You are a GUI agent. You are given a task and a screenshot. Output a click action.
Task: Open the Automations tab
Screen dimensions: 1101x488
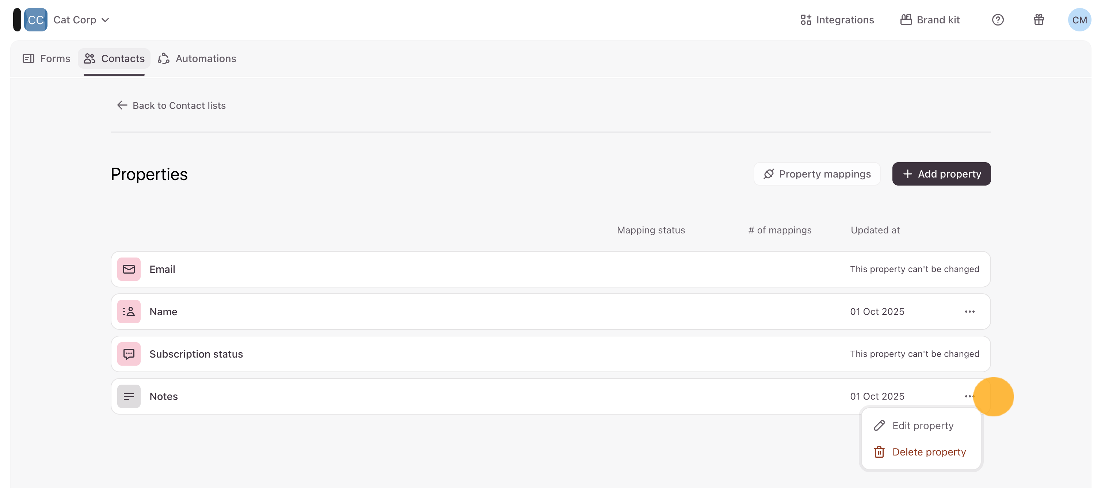(197, 58)
